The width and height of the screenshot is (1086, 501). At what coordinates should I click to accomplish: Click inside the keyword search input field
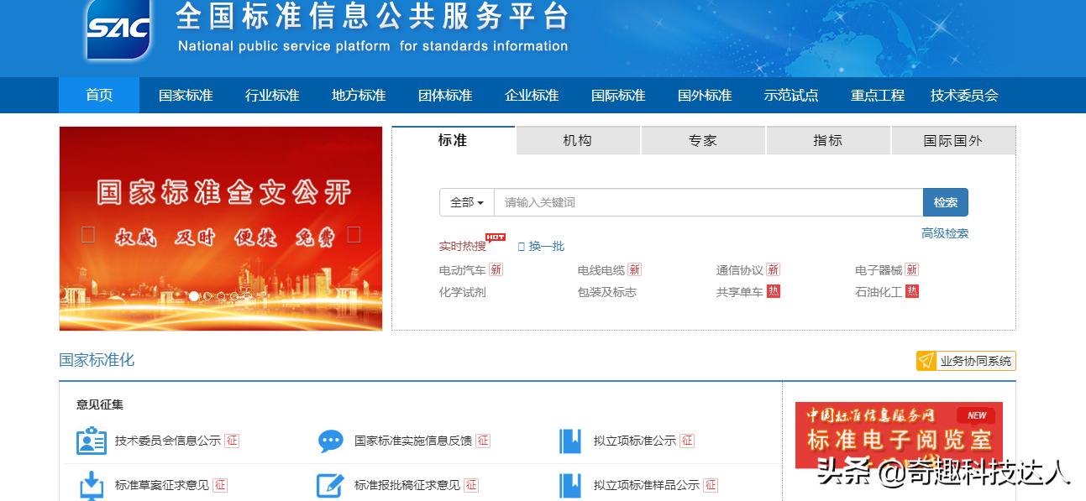click(706, 202)
